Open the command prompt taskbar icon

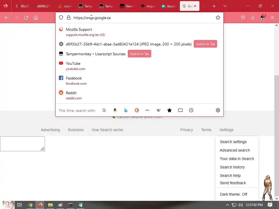71,205
